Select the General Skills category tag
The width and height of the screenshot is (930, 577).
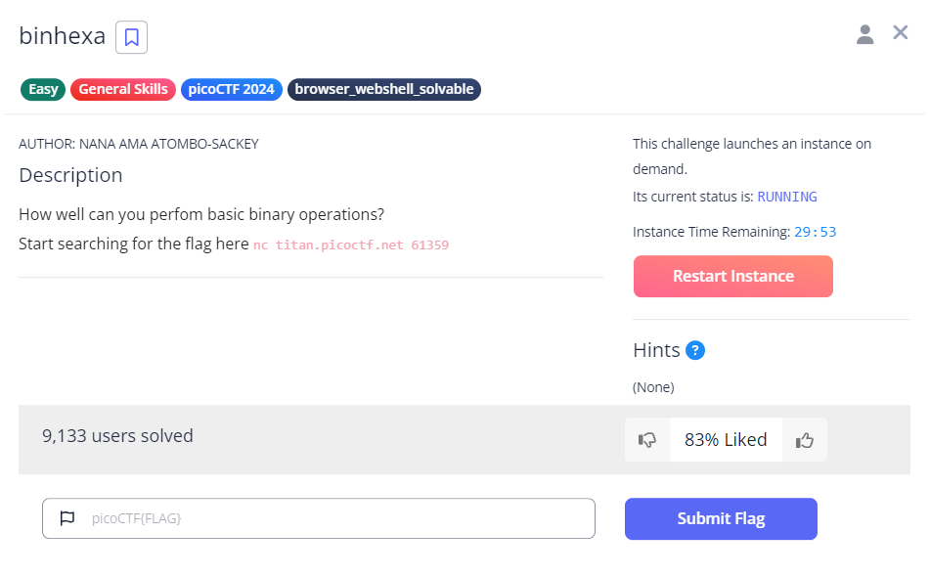[x=123, y=89]
